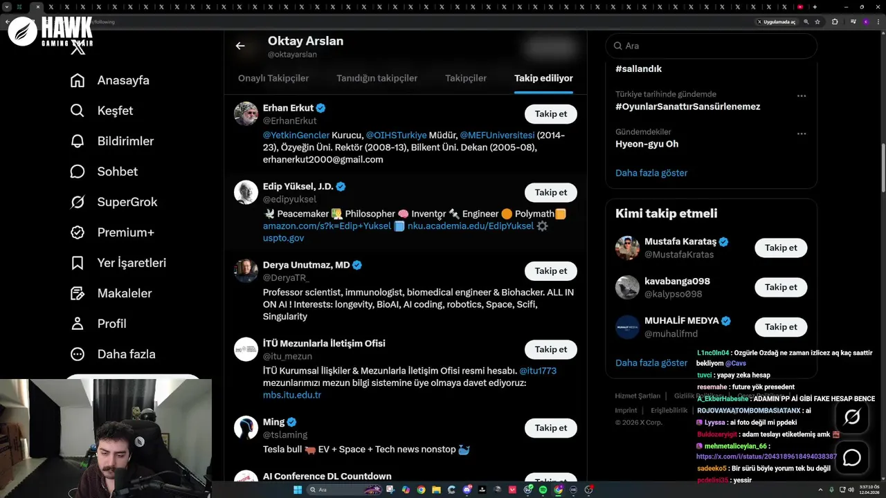Open Mustafa Karataş avatar in suggestions
Viewport: 886px width, 498px height.
pos(627,248)
